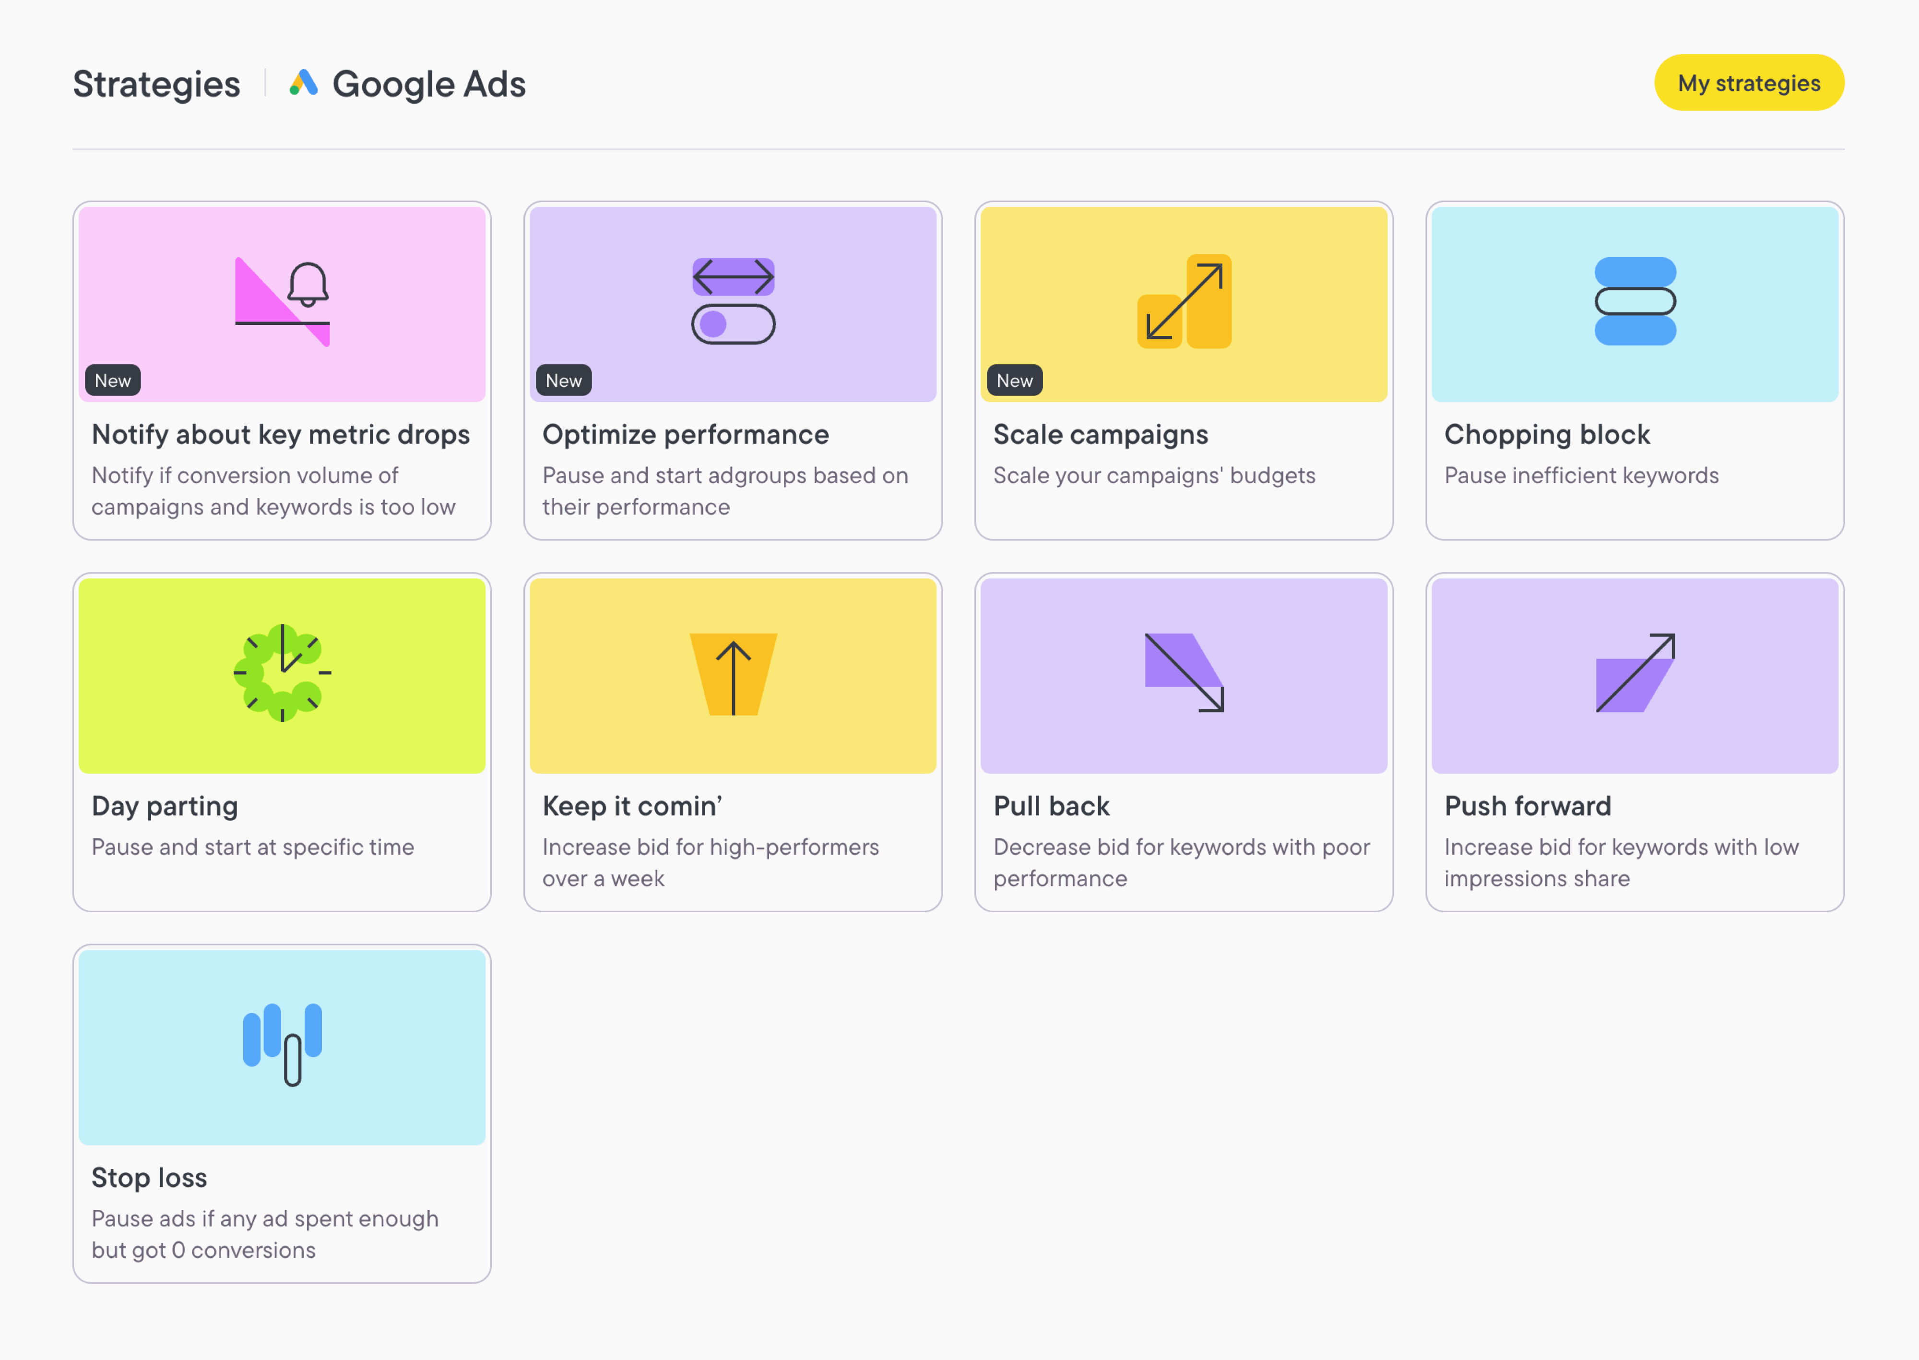
Task: Open the Optimize performance strategy title
Action: (686, 435)
